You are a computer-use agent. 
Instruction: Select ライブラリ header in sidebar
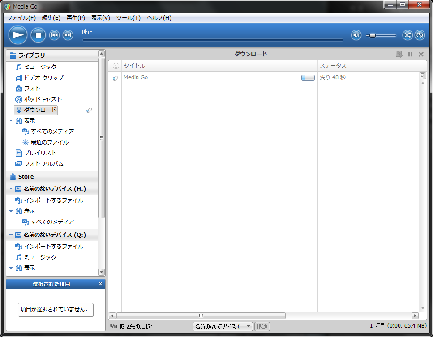(52, 55)
